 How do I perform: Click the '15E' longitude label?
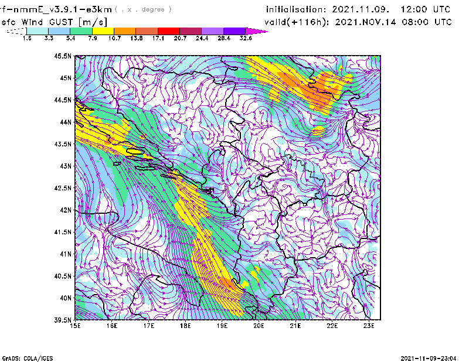(75, 326)
